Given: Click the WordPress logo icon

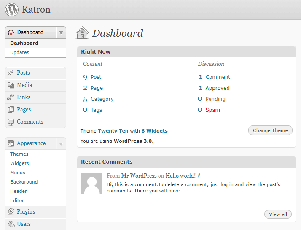Looking at the screenshot, I should (12, 10).
